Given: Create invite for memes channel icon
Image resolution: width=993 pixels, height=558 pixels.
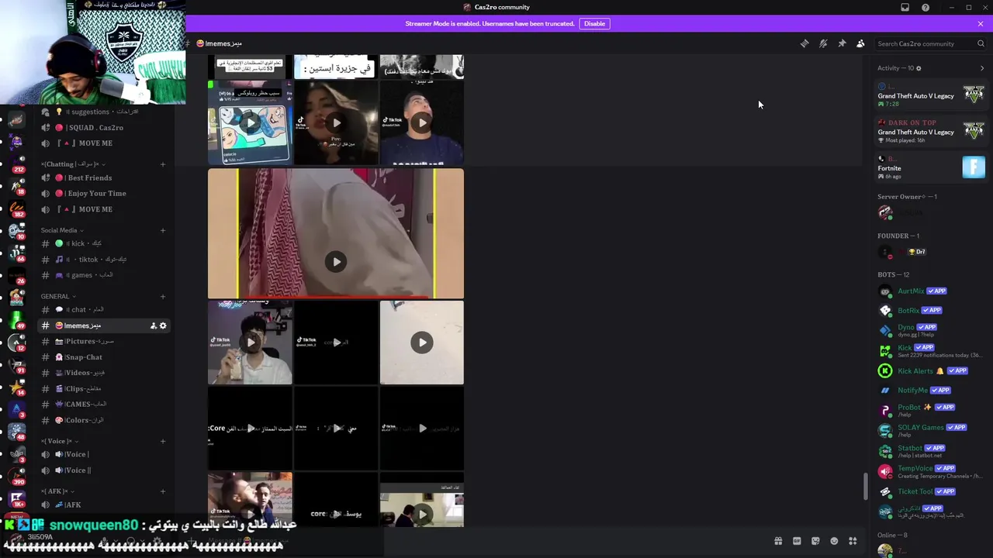Looking at the screenshot, I should tap(153, 325).
